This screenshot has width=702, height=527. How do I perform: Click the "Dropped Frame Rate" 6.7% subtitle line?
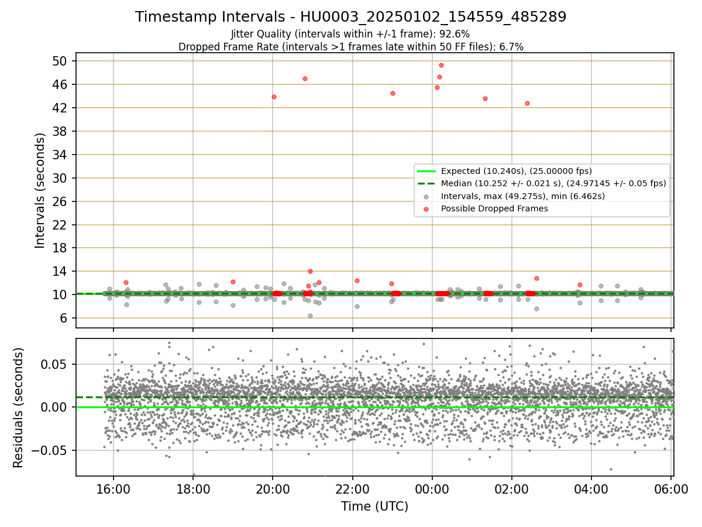pos(351,47)
